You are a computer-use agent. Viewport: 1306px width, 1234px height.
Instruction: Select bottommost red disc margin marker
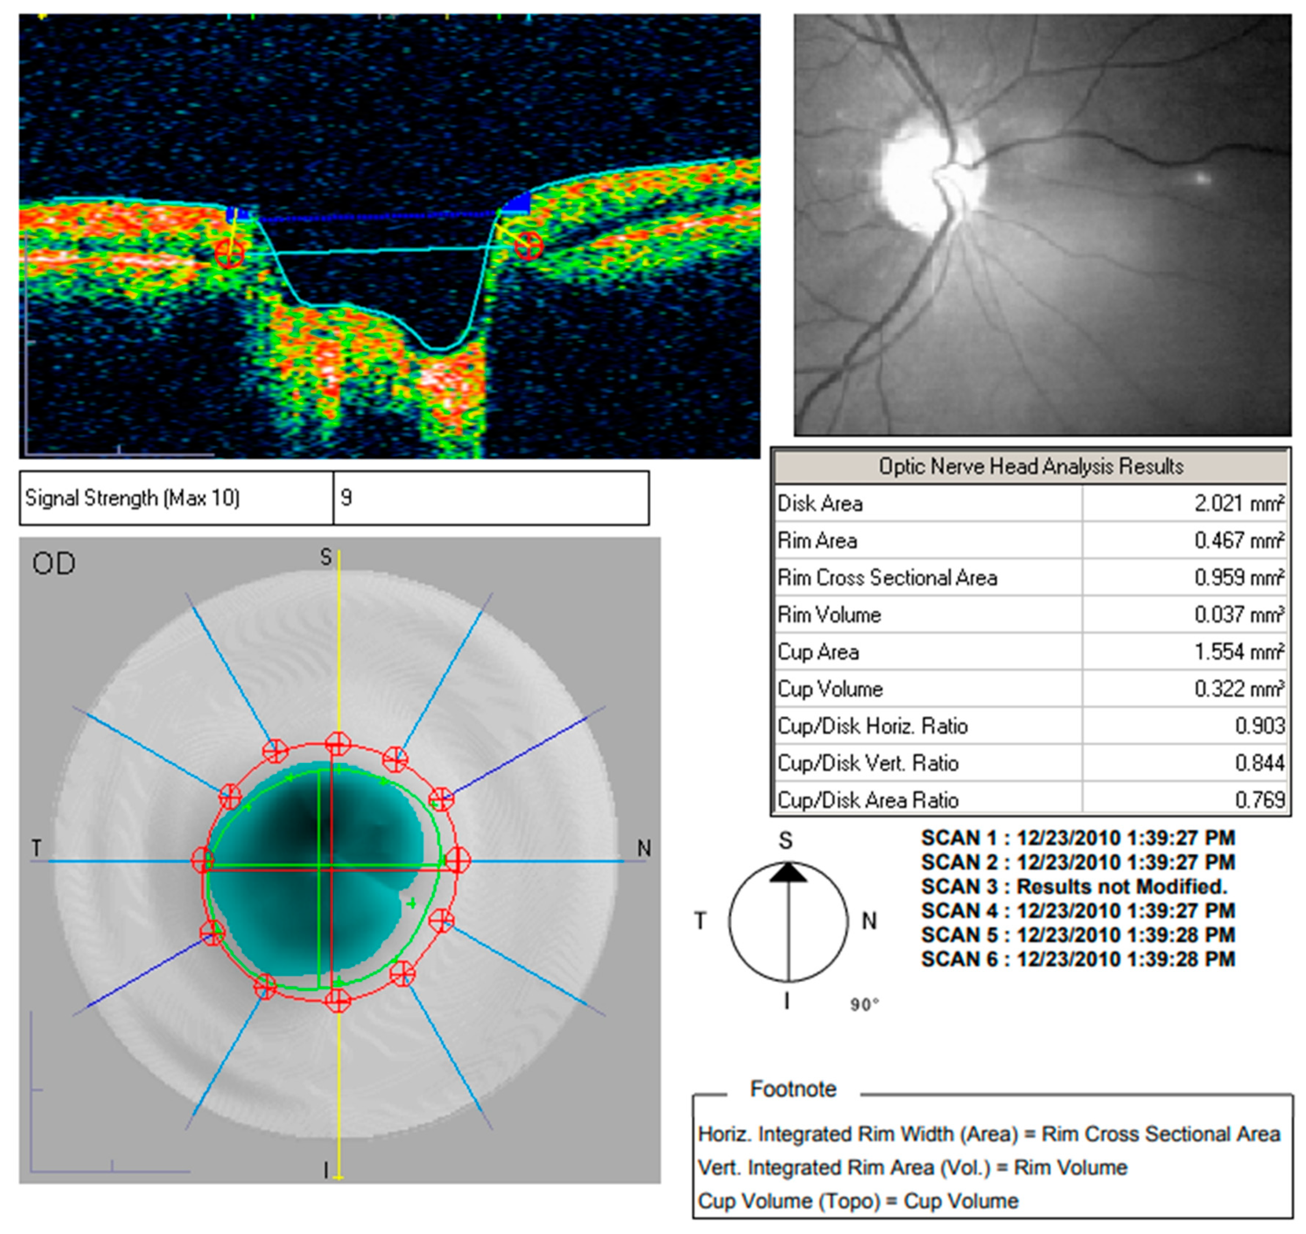[338, 1001]
